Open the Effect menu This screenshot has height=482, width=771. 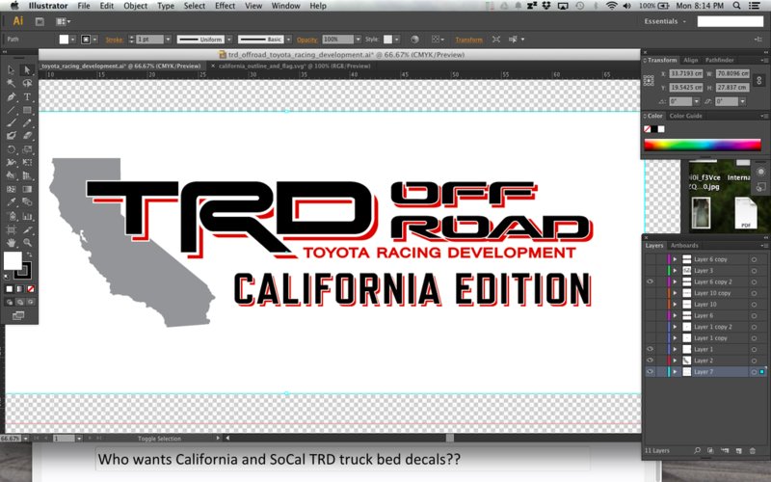225,6
